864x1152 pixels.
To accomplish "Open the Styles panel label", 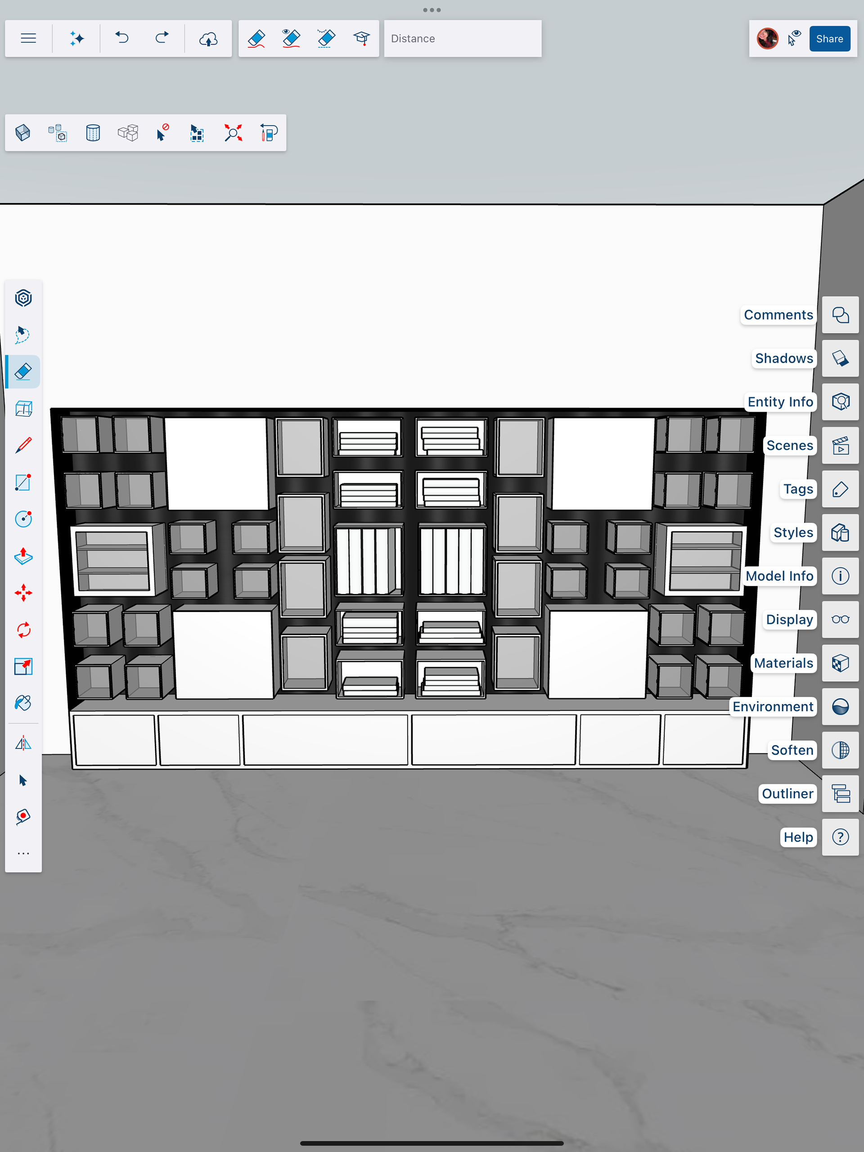I will click(x=792, y=532).
